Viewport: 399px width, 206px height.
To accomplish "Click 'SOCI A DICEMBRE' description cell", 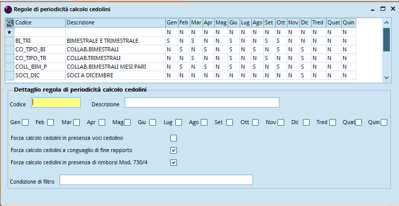I will click(115, 75).
